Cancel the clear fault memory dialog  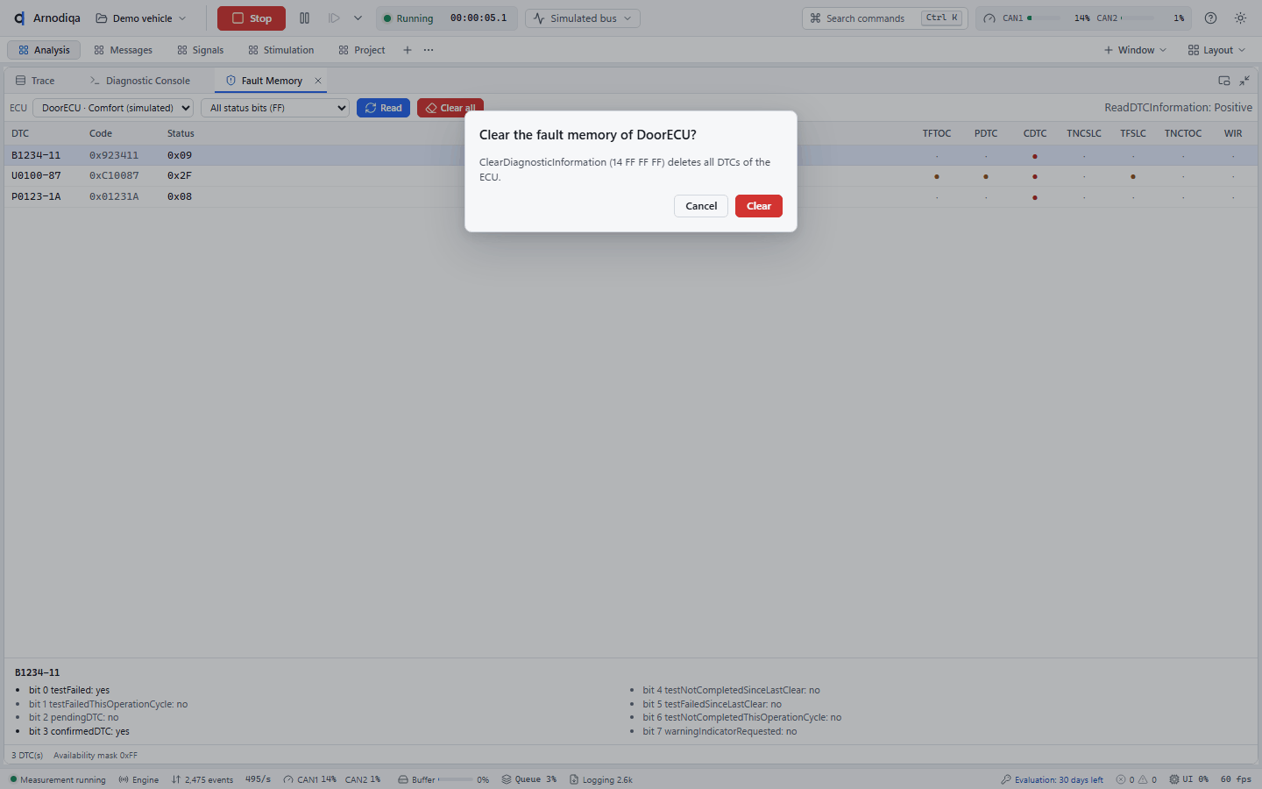pos(701,206)
